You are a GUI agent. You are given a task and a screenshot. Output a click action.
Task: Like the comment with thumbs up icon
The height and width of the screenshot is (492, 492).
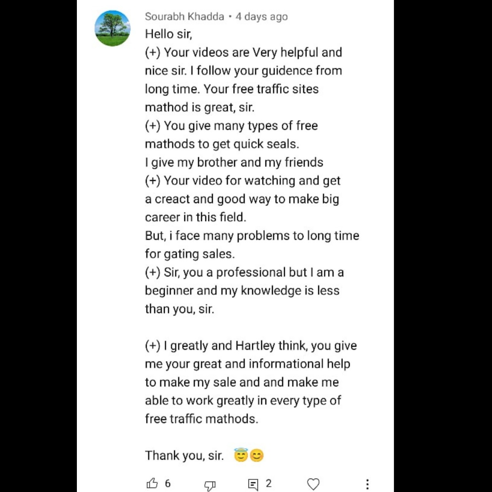(x=153, y=483)
